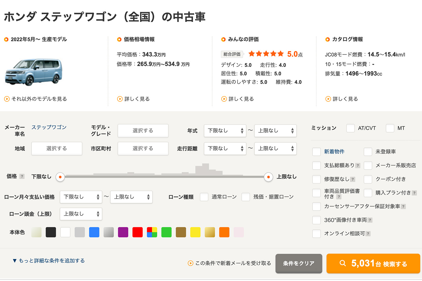422x281 pixels.
Task: Click Step Wagon car thumbnail image
Action: point(33,72)
